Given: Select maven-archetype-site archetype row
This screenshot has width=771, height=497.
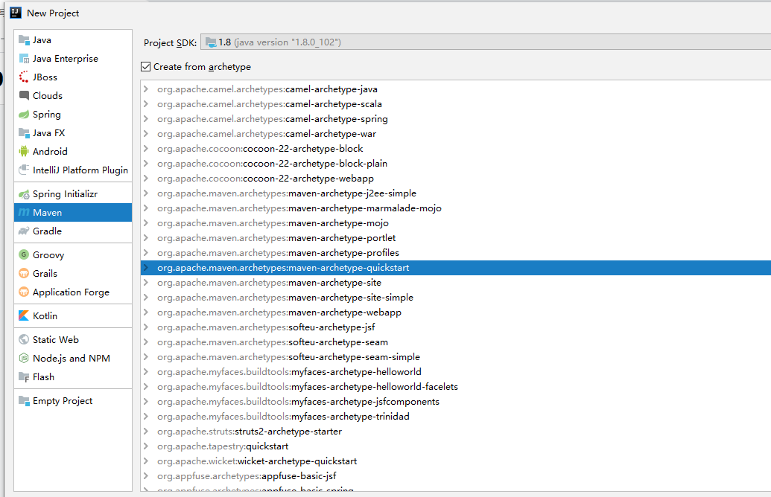Looking at the screenshot, I should (455, 283).
